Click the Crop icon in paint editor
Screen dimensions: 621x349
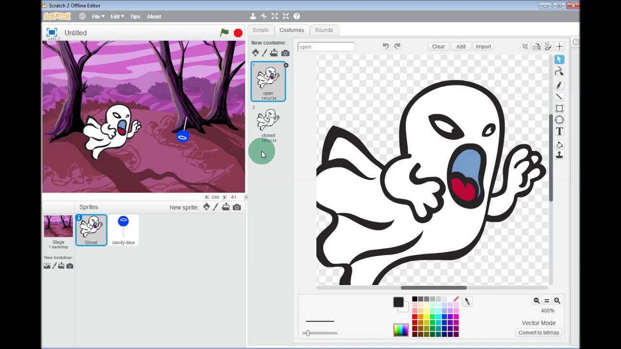(x=525, y=47)
